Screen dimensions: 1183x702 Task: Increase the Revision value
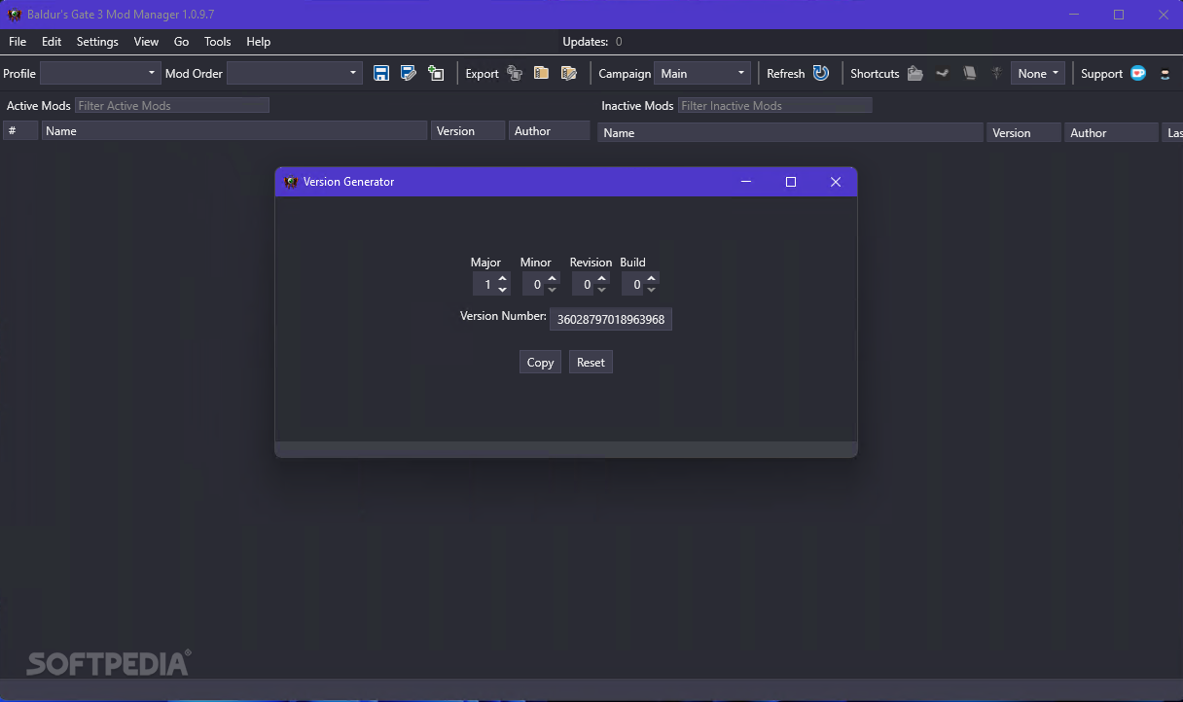coord(602,278)
